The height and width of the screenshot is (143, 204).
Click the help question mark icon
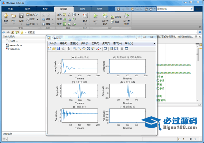(151, 9)
